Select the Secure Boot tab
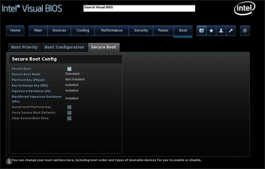This screenshot has width=265, height=169. click(103, 47)
